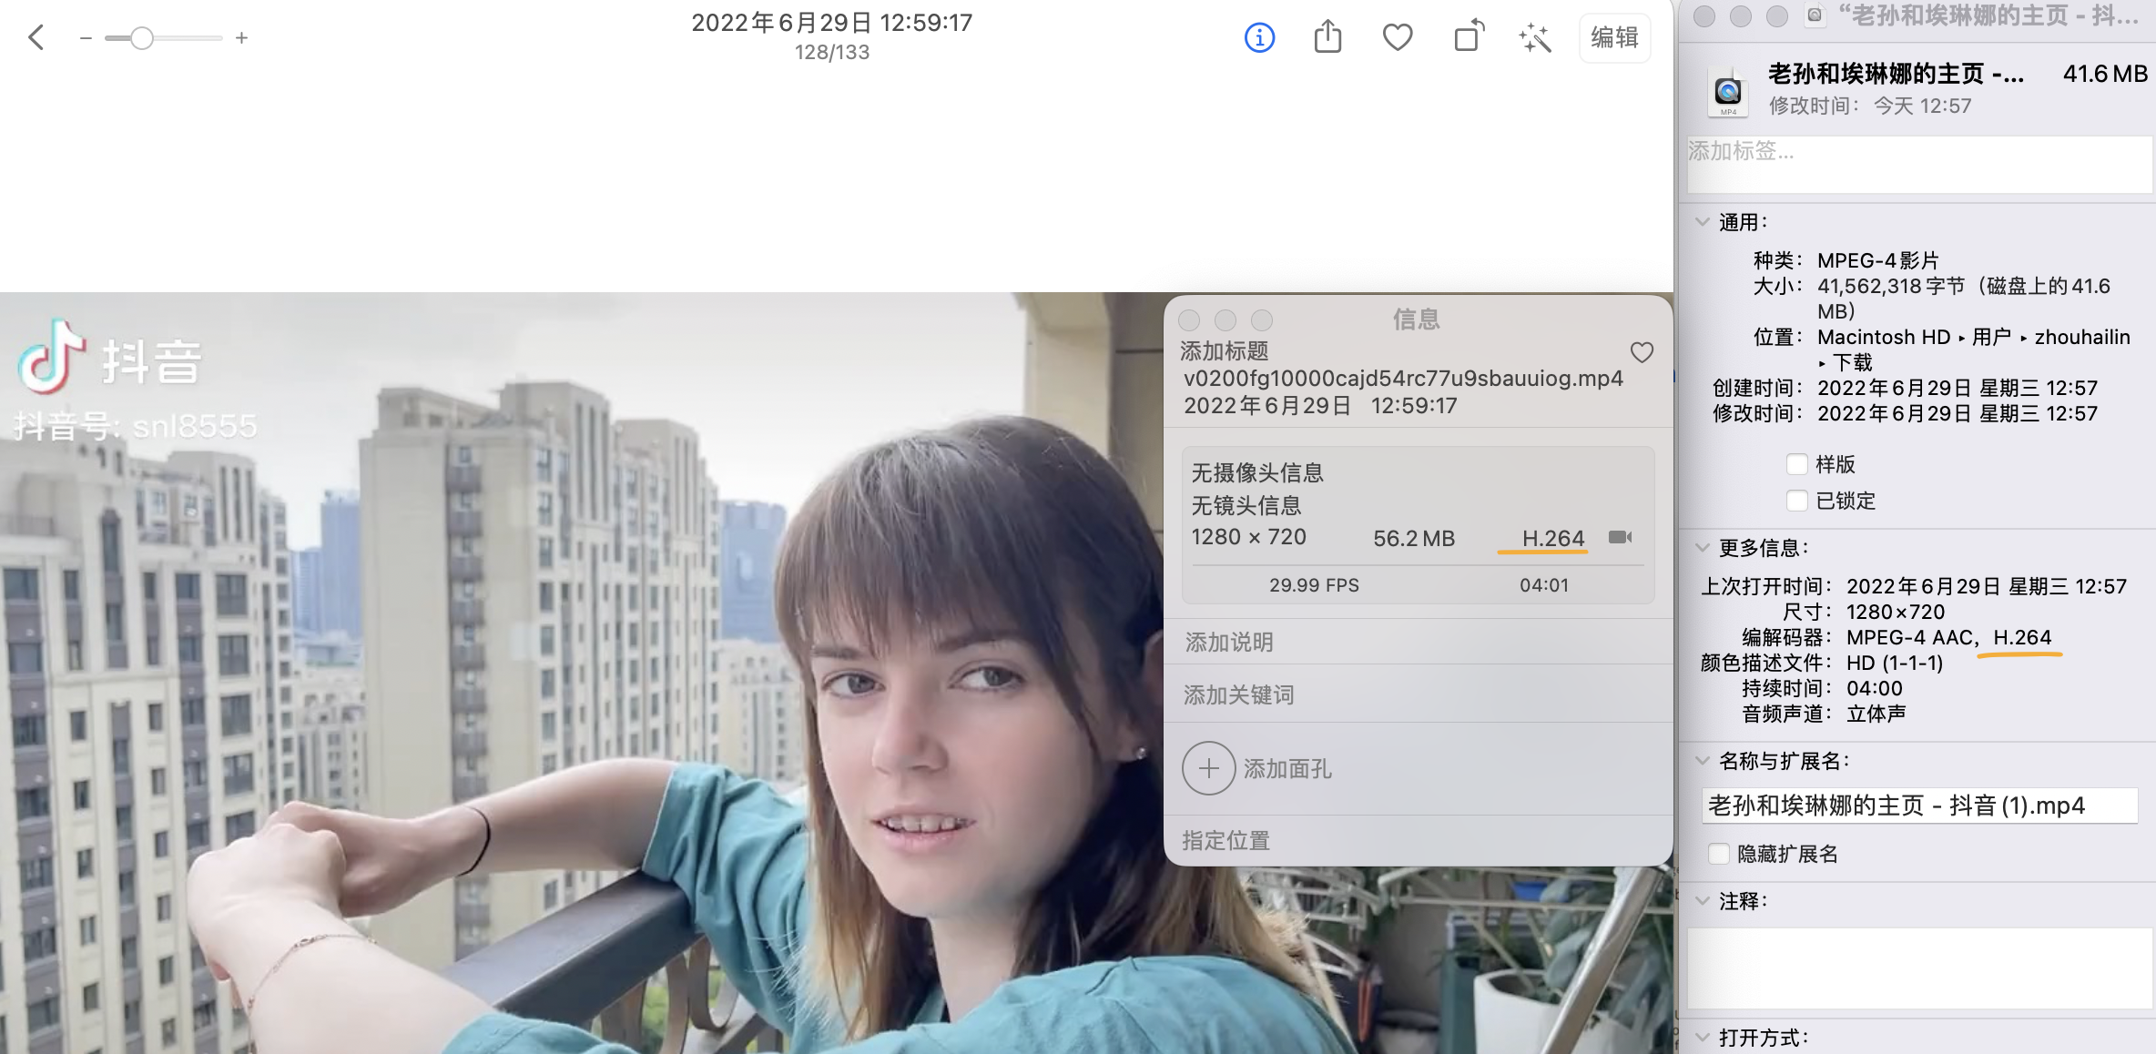Viewport: 2156px width, 1054px height.
Task: Click the 添加关键词 keywords field
Action: (1418, 695)
